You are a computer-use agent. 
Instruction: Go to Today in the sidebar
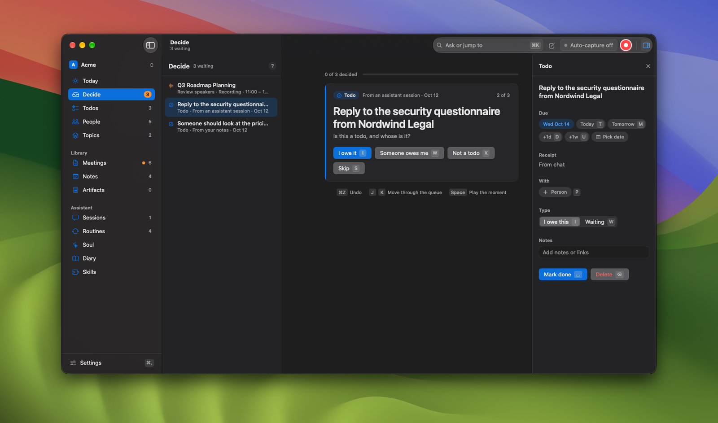point(111,81)
